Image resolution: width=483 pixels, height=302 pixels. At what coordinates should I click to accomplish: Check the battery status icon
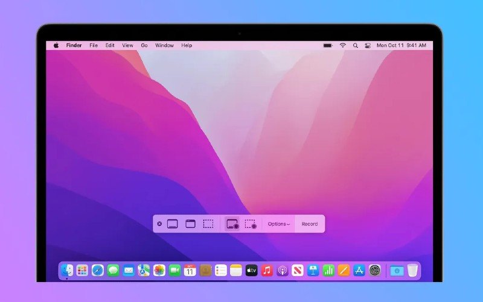pos(328,46)
